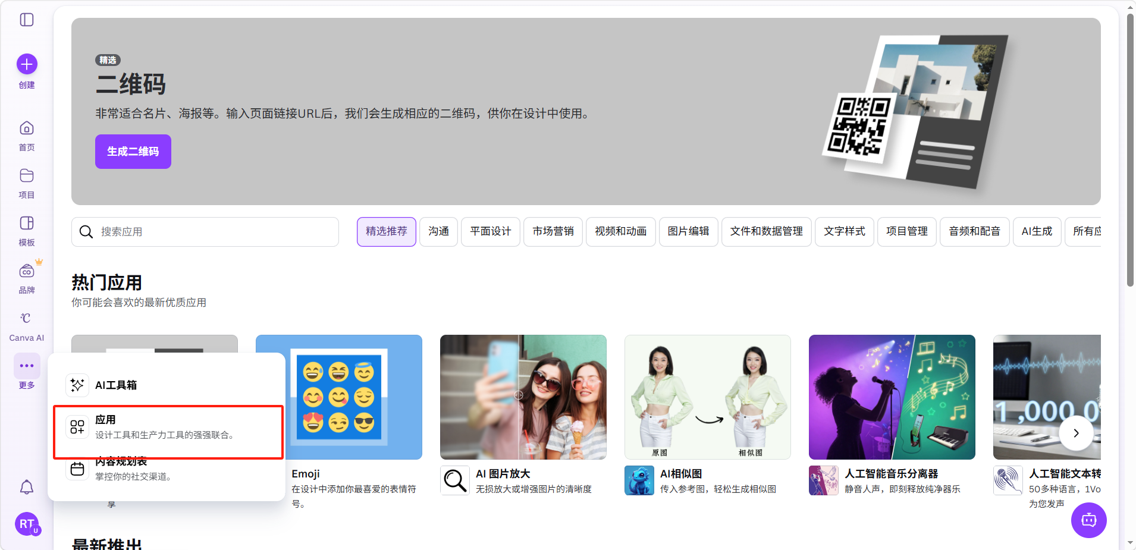The image size is (1136, 550).
Task: Collapse the More three-dots menu
Action: pos(27,366)
